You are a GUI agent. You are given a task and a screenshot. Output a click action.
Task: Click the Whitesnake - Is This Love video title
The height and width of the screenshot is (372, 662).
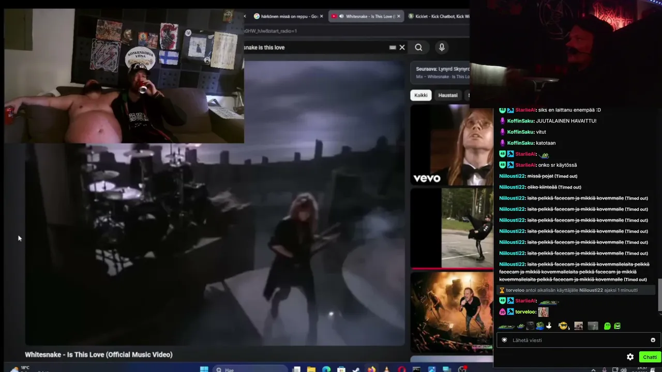click(x=99, y=354)
